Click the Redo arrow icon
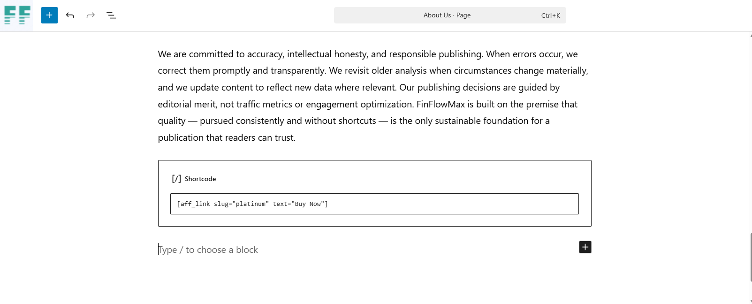The image size is (752, 304). point(90,15)
